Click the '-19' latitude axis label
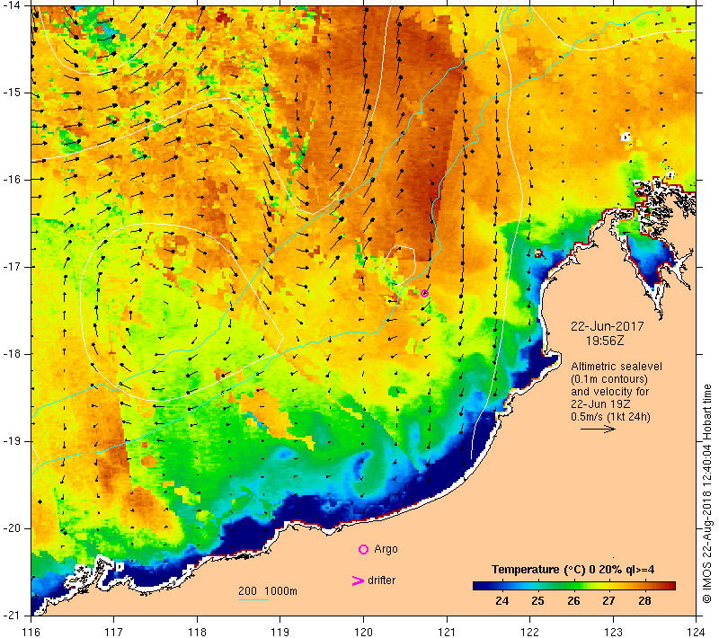 pyautogui.click(x=11, y=441)
